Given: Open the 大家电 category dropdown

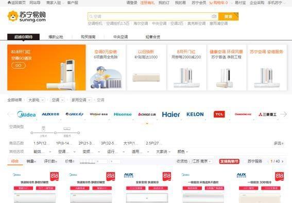Looking at the screenshot, I should click(36, 100).
